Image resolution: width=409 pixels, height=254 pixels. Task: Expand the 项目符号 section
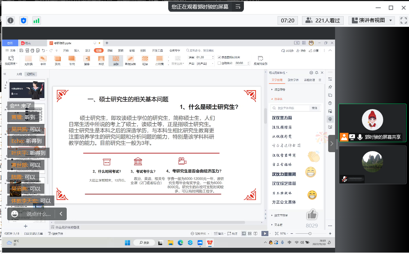(279, 89)
